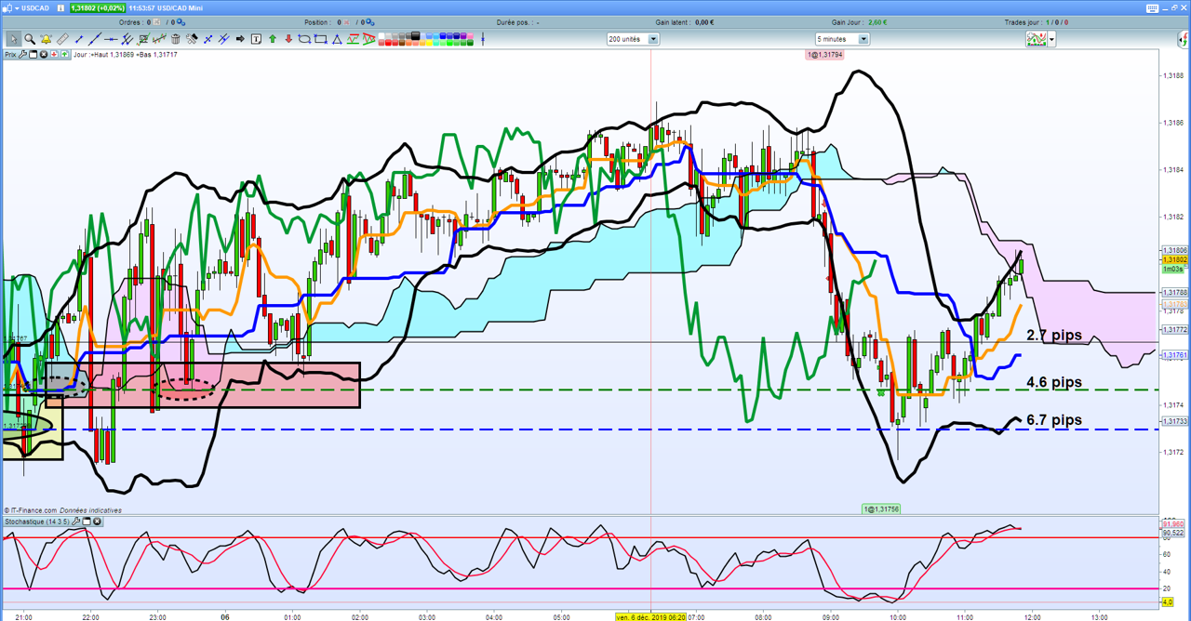Click the 1@1,31794 order label

tap(824, 55)
